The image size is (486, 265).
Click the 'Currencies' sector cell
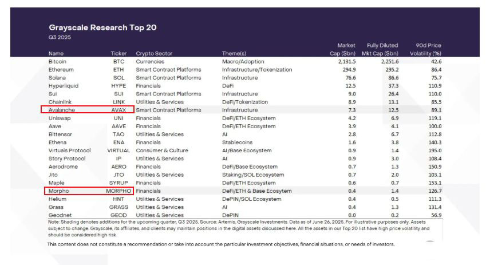coord(150,61)
